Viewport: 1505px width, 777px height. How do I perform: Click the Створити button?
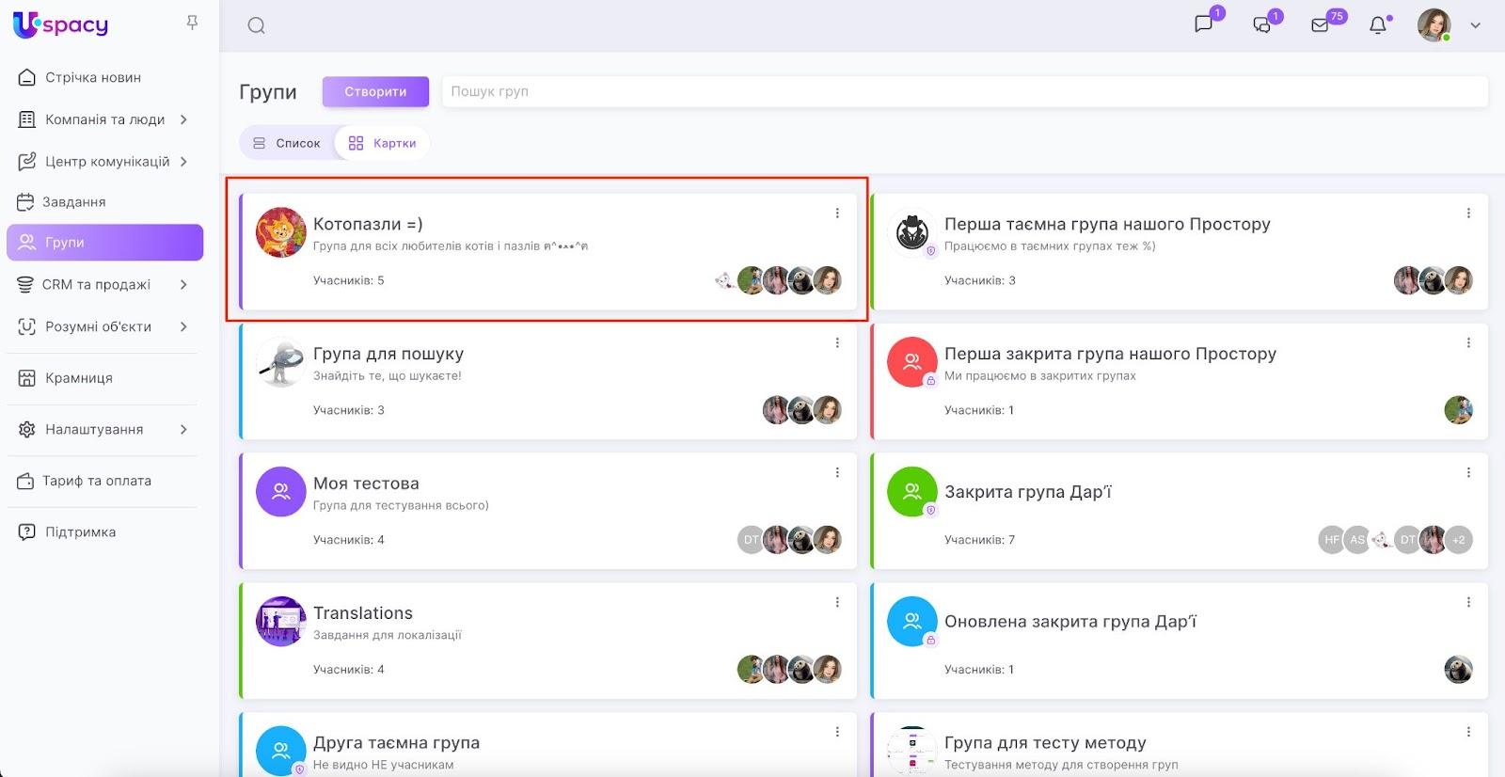coord(375,91)
